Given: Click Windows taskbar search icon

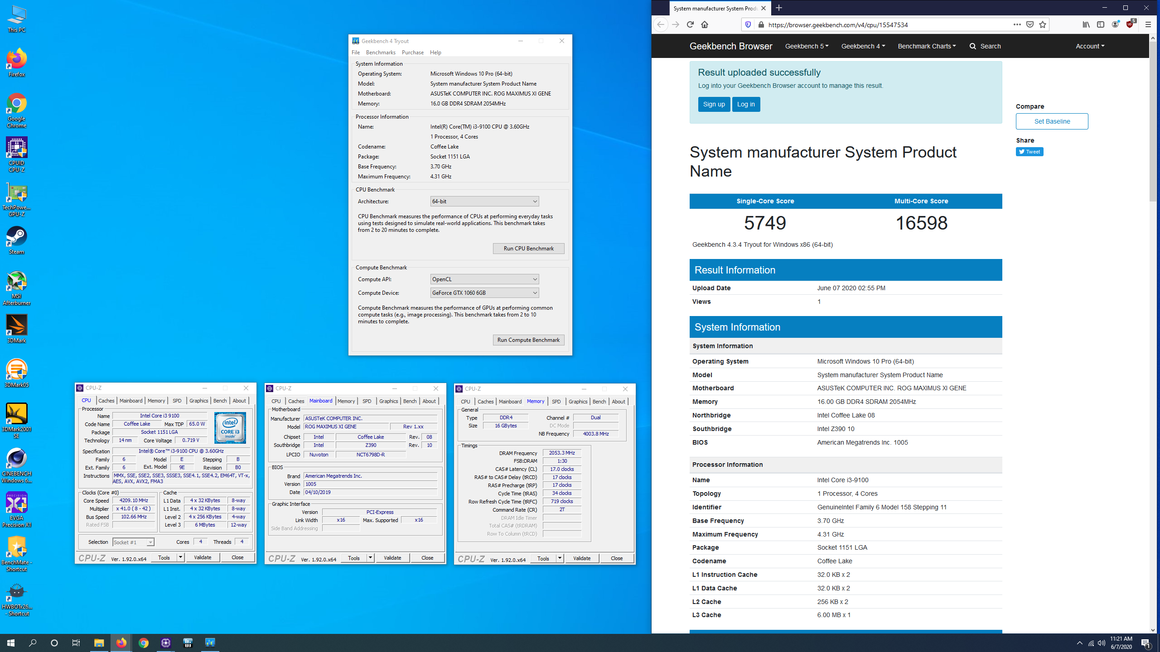Looking at the screenshot, I should (x=33, y=642).
